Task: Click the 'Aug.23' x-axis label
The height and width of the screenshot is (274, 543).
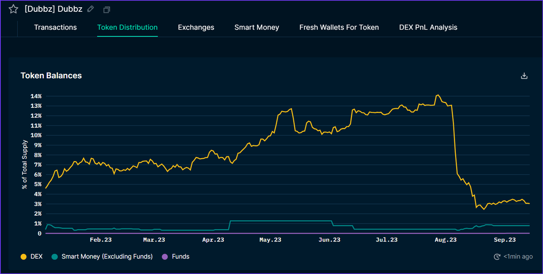Action: 446,240
